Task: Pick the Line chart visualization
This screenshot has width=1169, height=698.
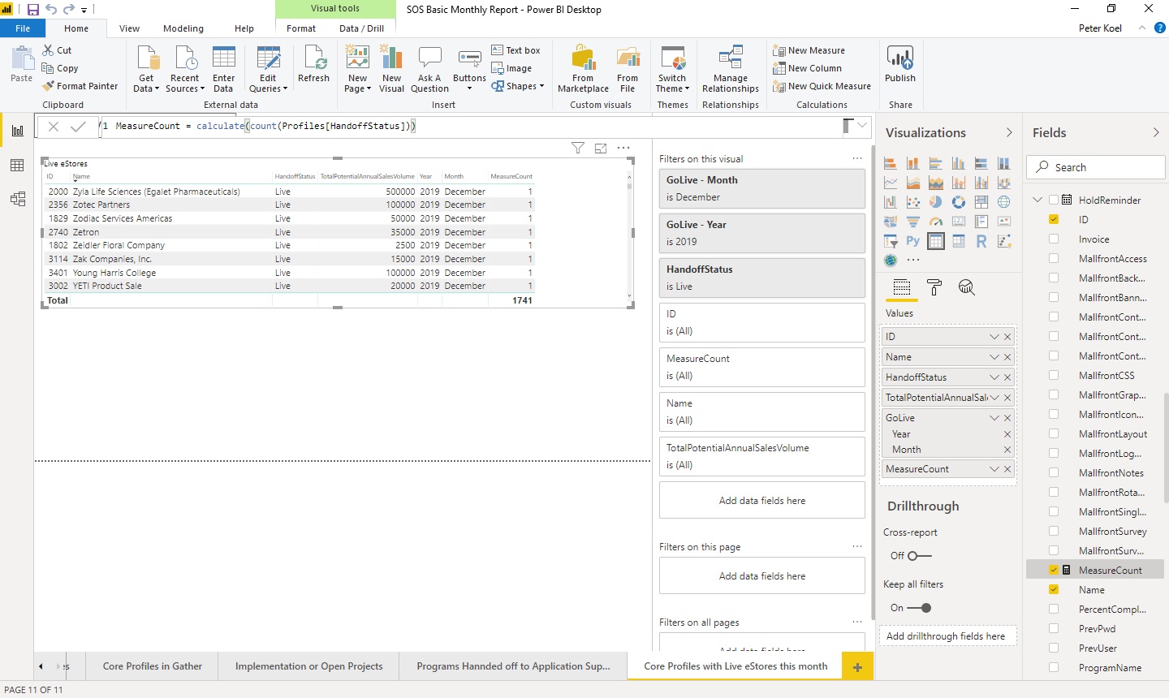Action: [x=891, y=183]
